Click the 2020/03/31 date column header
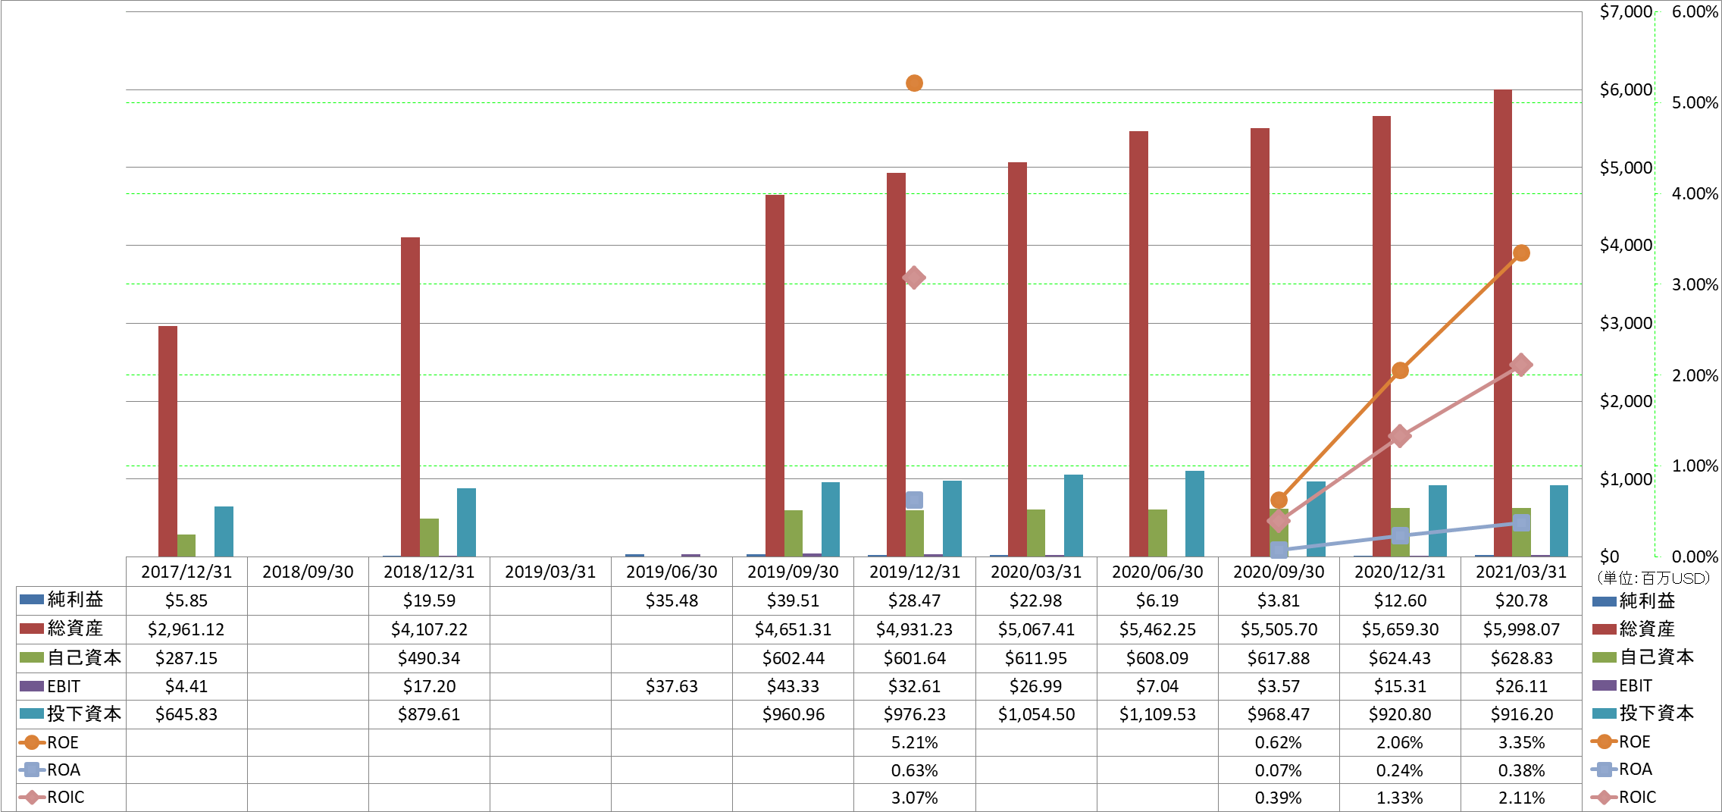This screenshot has height=812, width=1722. click(x=1036, y=572)
